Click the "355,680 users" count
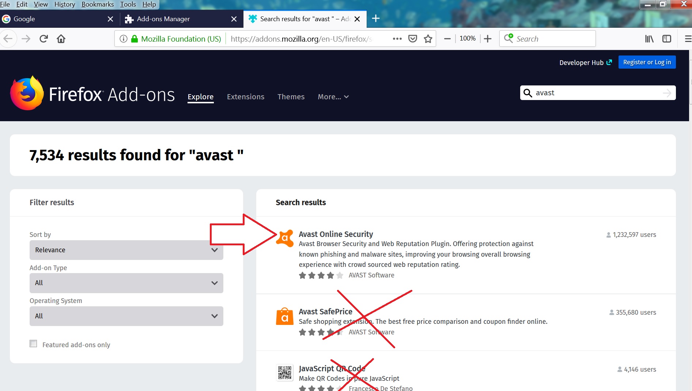This screenshot has height=391, width=692. (x=633, y=313)
